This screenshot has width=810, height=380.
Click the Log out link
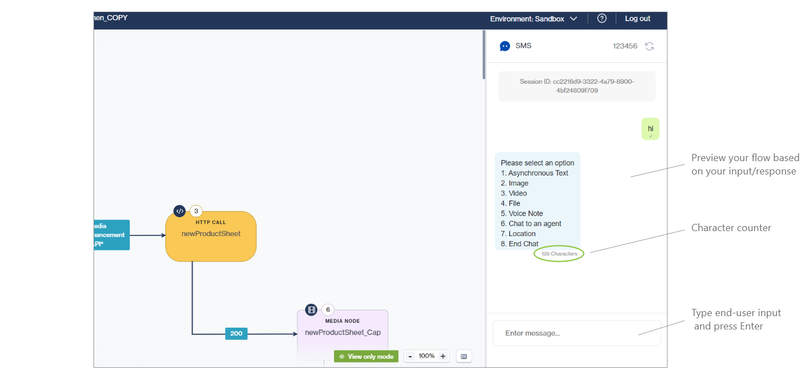[x=637, y=19]
